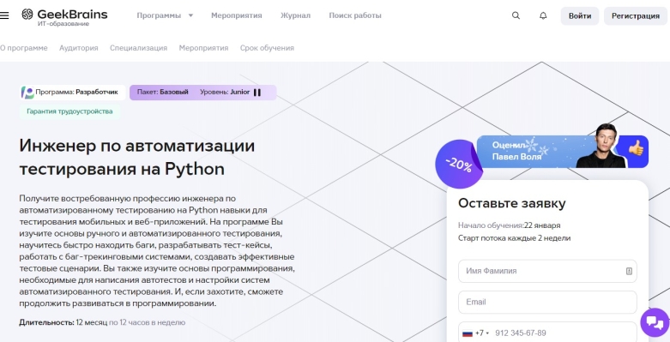This screenshot has height=342, width=670.
Task: Open the Журнал section
Action: 295,15
